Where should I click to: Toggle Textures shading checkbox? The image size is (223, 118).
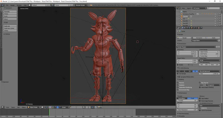(x=178, y=83)
